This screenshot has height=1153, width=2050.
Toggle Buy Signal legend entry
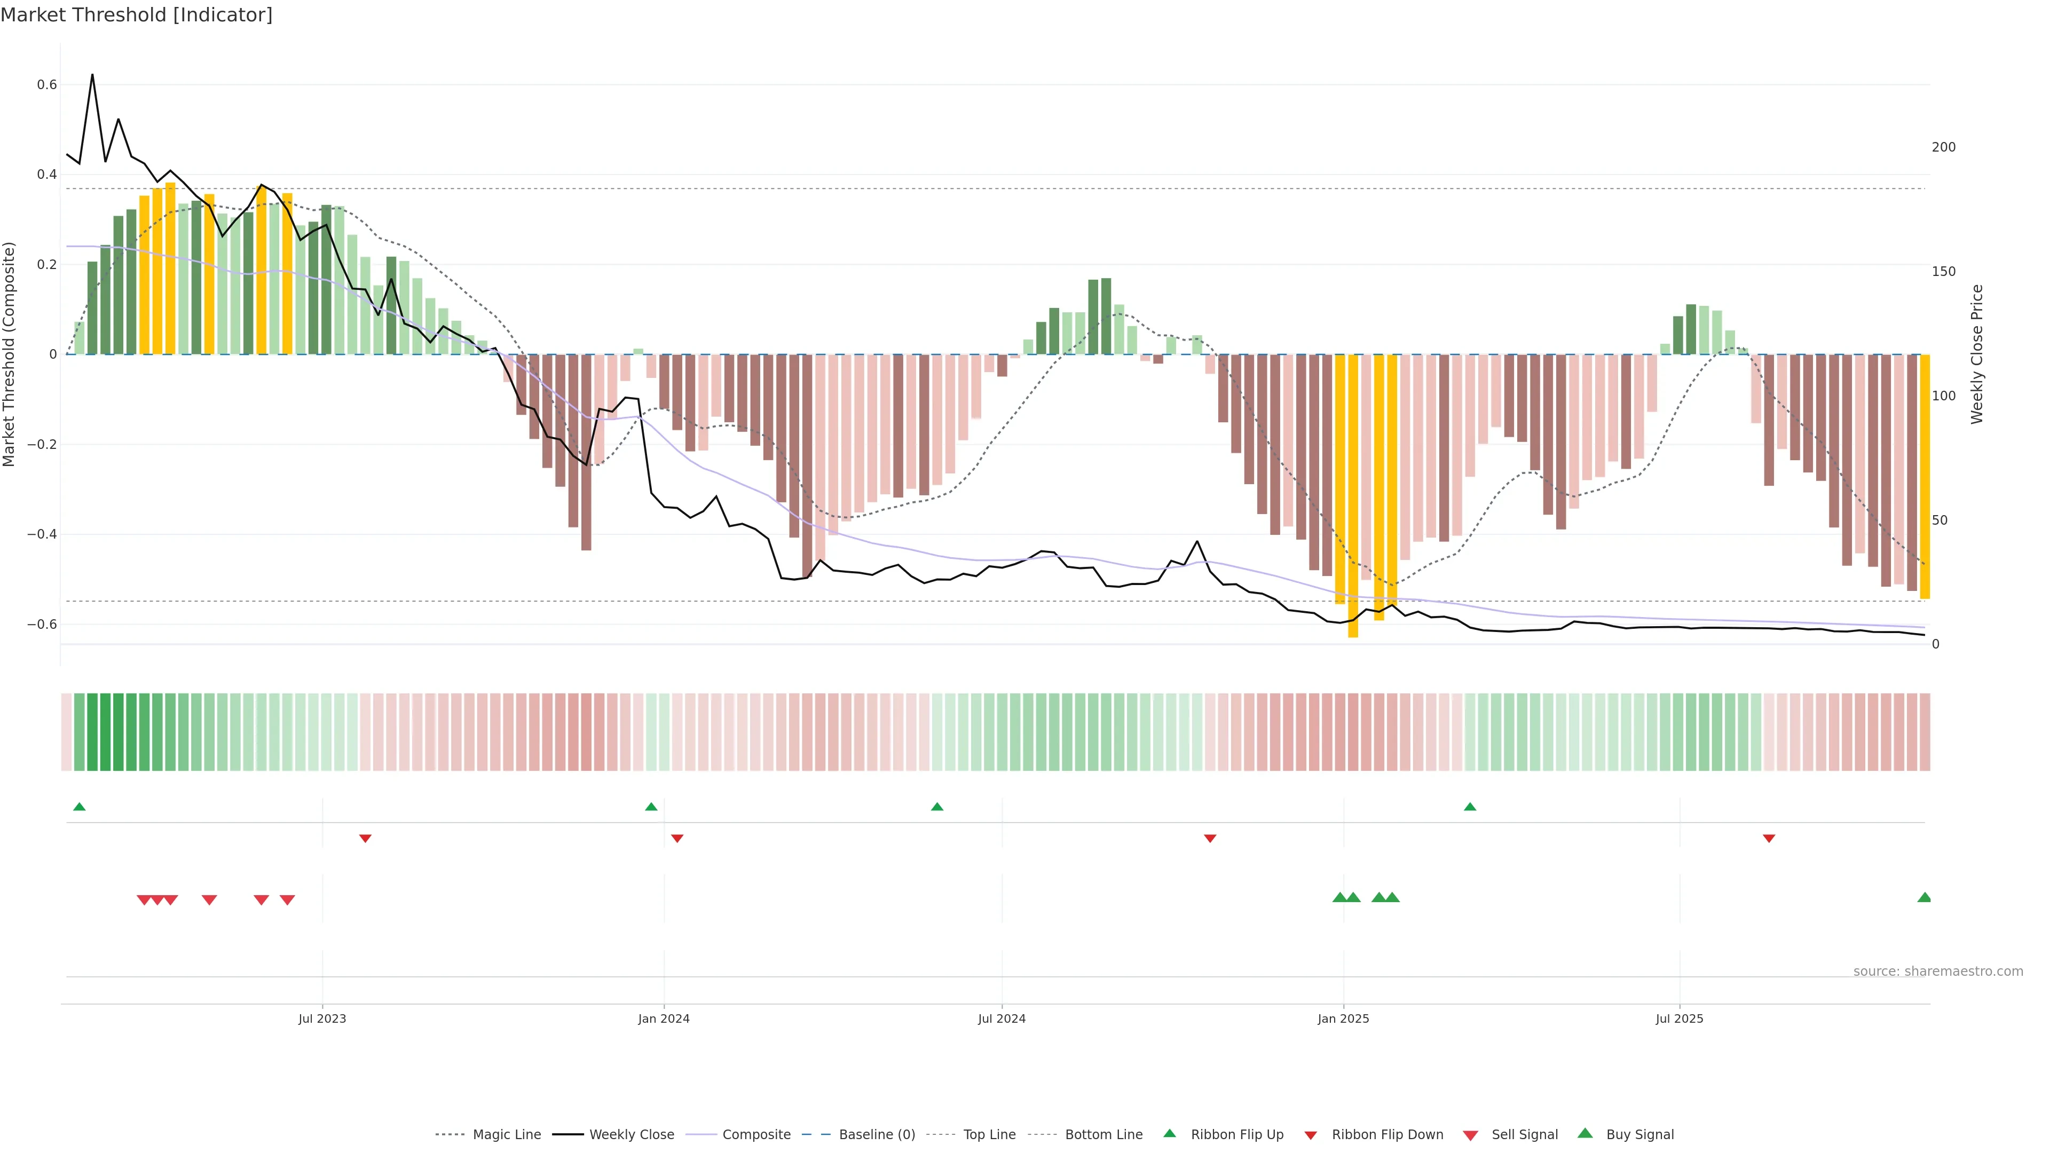(x=1639, y=1135)
